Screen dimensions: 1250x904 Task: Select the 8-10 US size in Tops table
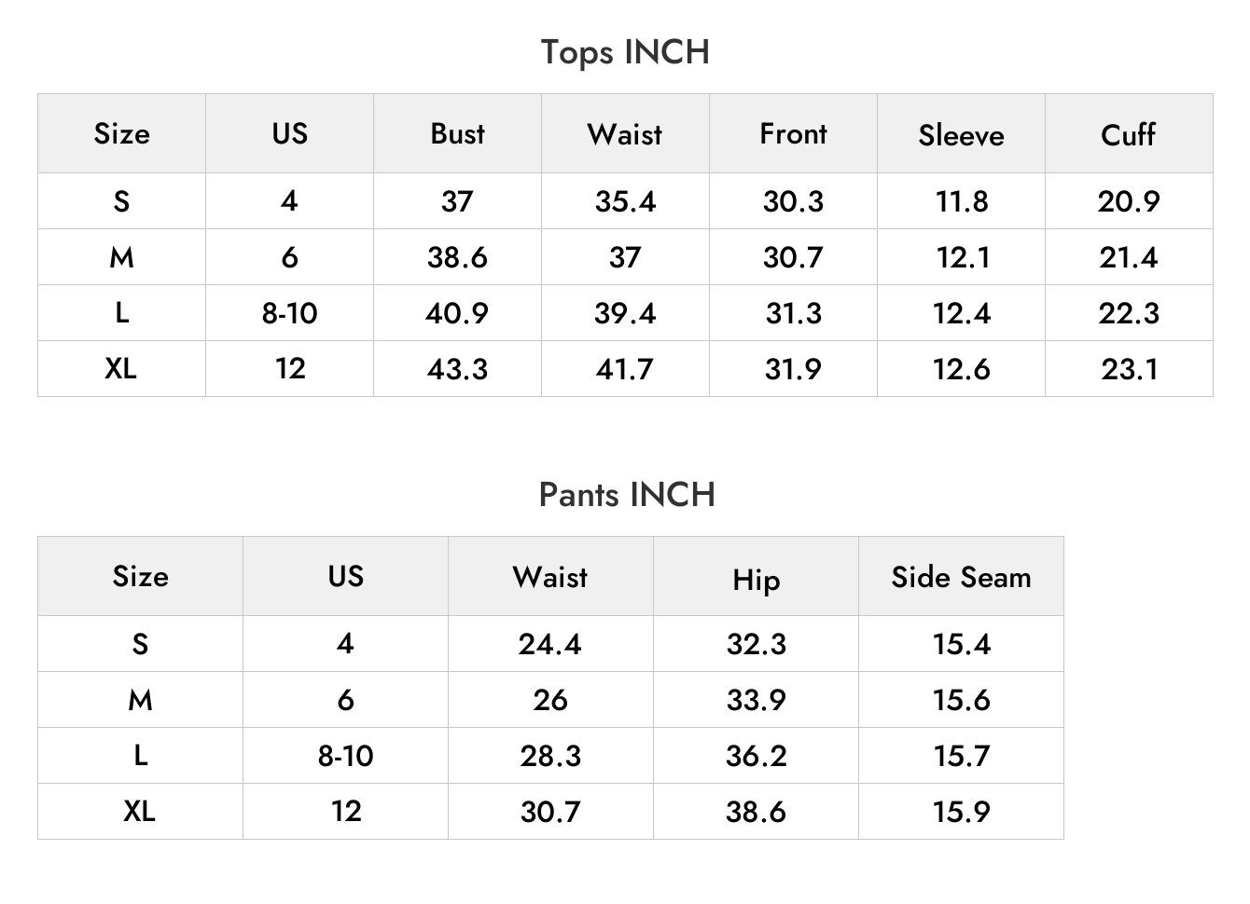click(x=289, y=313)
